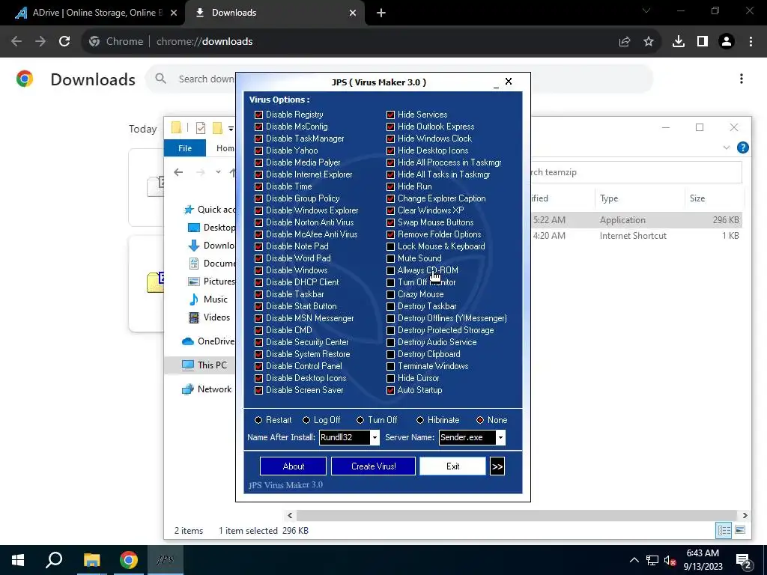Switch File Explorer to details view icon
Image resolution: width=767 pixels, height=575 pixels.
pos(724,531)
